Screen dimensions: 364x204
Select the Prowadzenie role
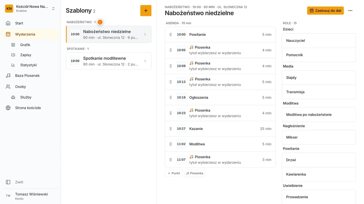pyautogui.click(x=319, y=197)
